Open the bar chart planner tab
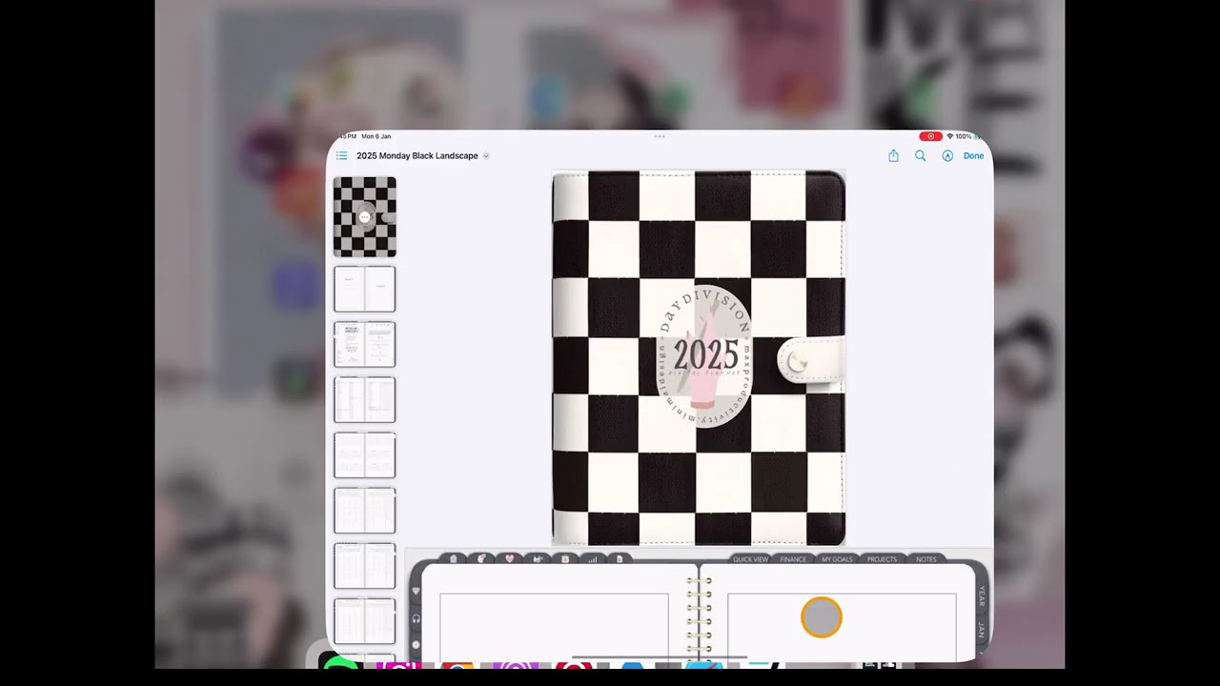The image size is (1220, 686). click(x=593, y=559)
